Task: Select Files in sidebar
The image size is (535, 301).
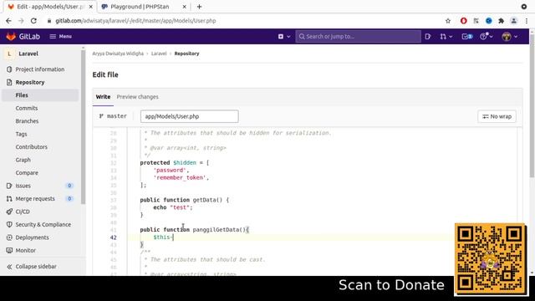Action: coord(22,95)
